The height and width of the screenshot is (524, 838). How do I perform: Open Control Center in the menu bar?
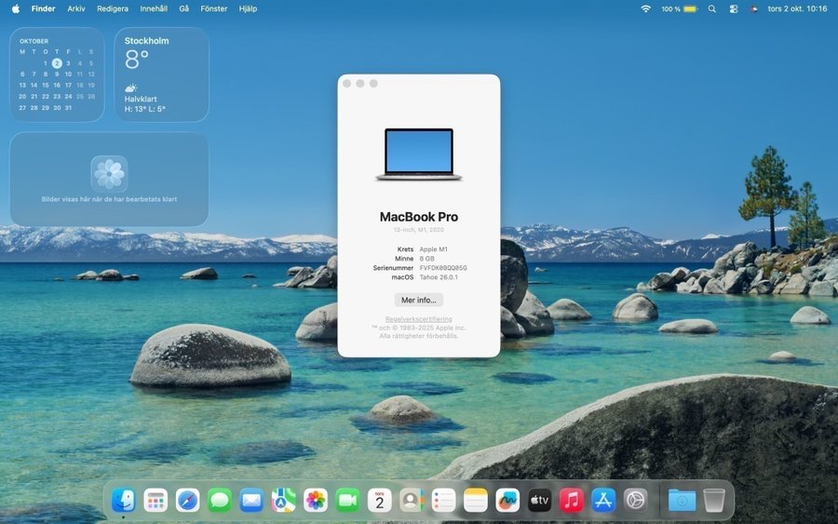click(x=734, y=8)
